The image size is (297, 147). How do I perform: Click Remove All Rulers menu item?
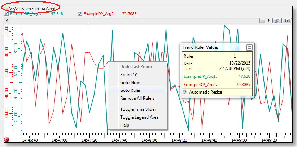pos(137,98)
